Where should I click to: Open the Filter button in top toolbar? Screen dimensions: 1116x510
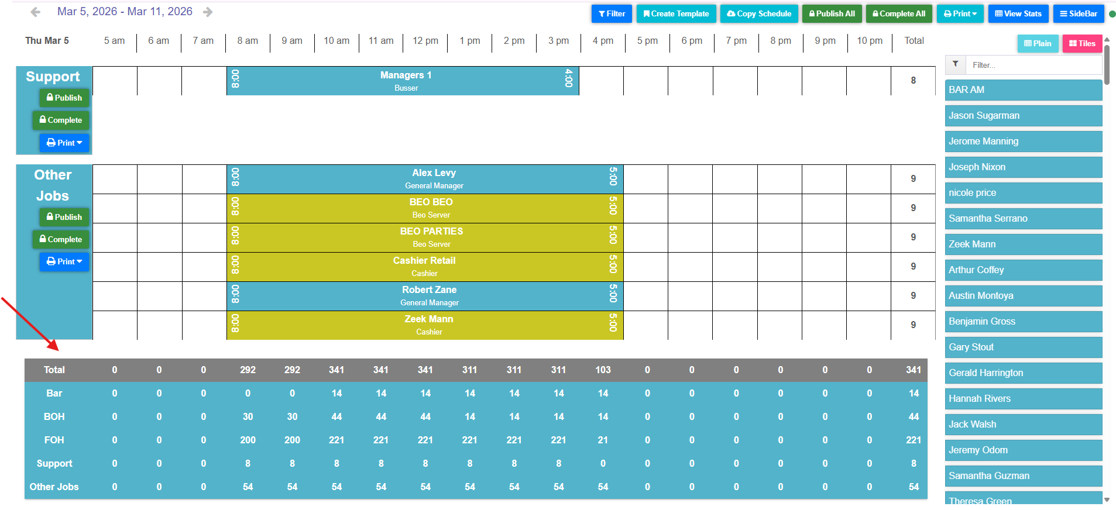point(612,13)
